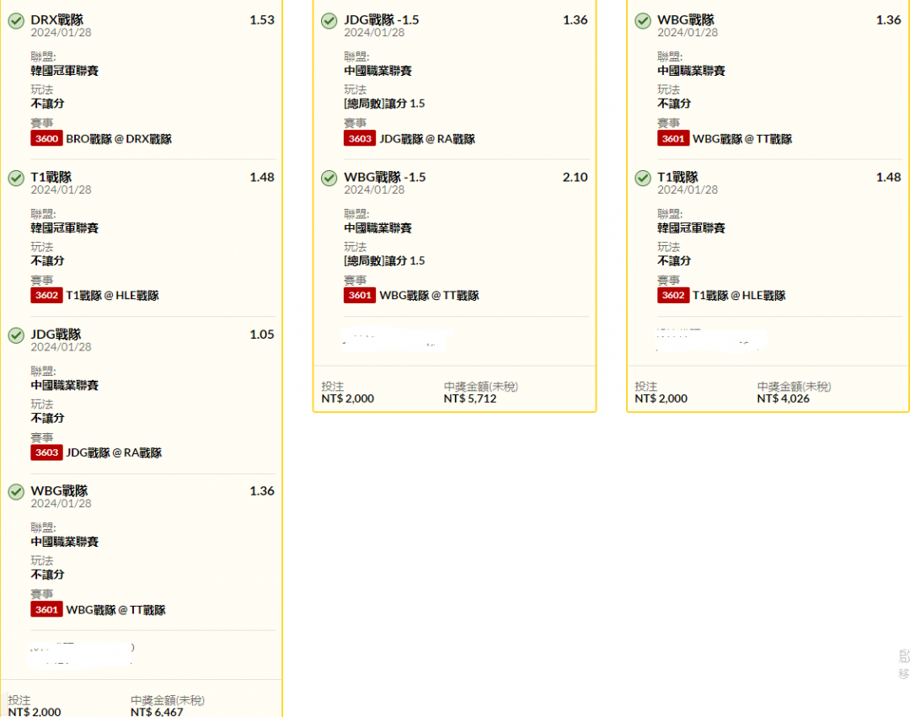The image size is (910, 717).
Task: Click JDG戰隊 @ RA戰隊 in the NT$ 5,712 slip
Action: tap(427, 139)
